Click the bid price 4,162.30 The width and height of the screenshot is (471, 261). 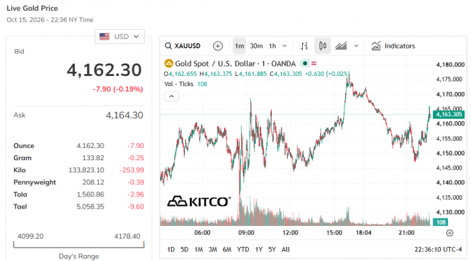click(x=104, y=70)
